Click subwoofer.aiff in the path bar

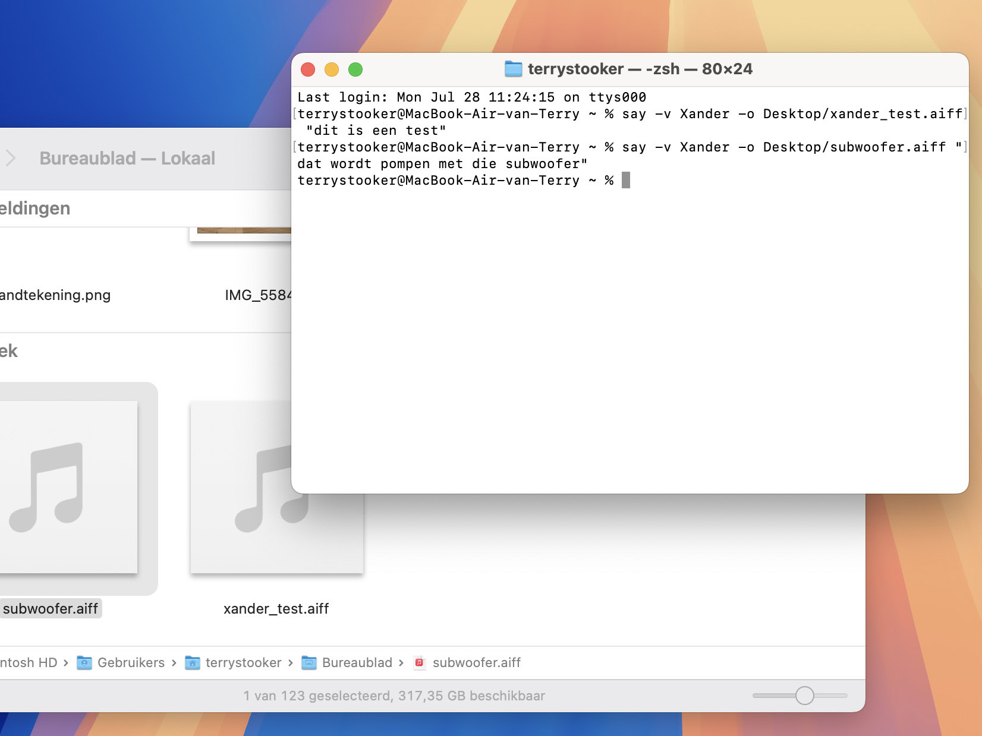476,662
